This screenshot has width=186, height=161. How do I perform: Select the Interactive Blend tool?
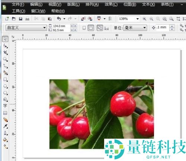coord(5,120)
